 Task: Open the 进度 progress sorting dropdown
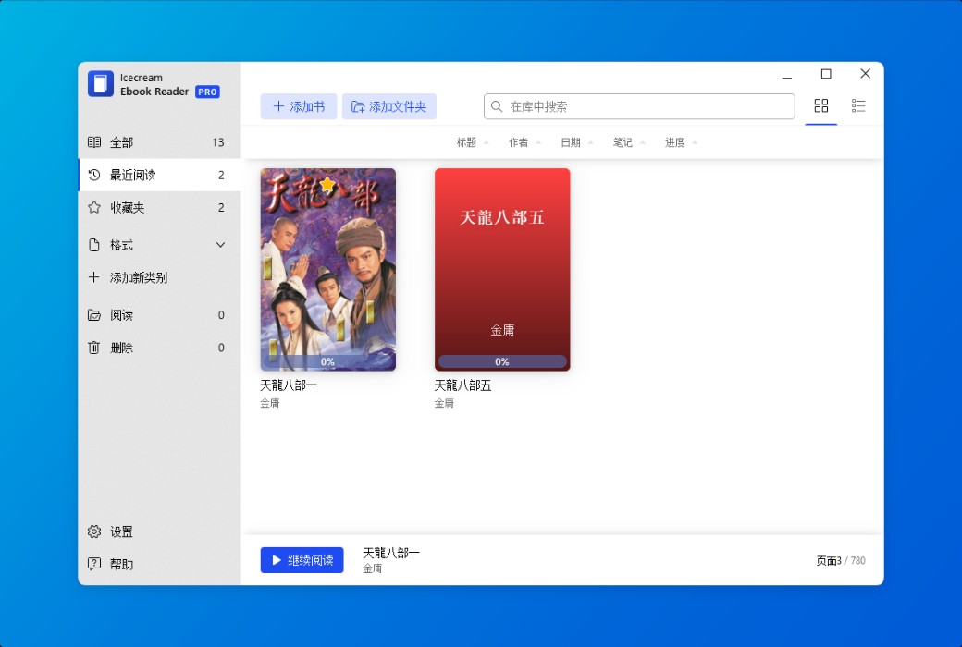(x=674, y=142)
